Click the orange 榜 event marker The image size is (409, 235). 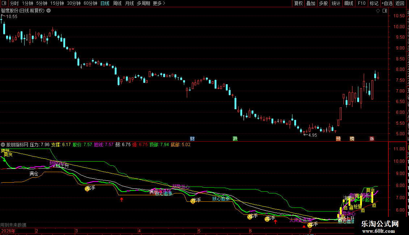tap(352, 138)
